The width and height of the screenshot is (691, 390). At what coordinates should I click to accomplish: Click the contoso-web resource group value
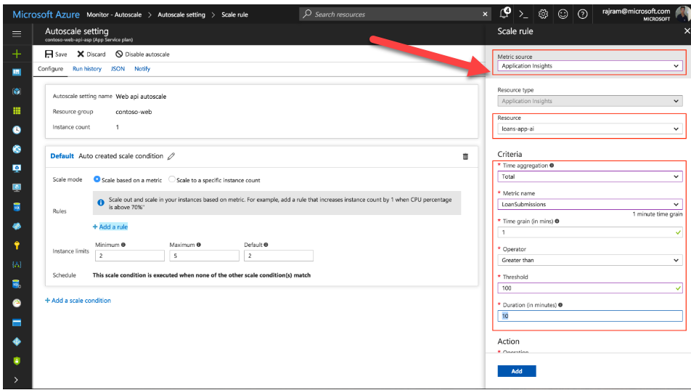[134, 112]
